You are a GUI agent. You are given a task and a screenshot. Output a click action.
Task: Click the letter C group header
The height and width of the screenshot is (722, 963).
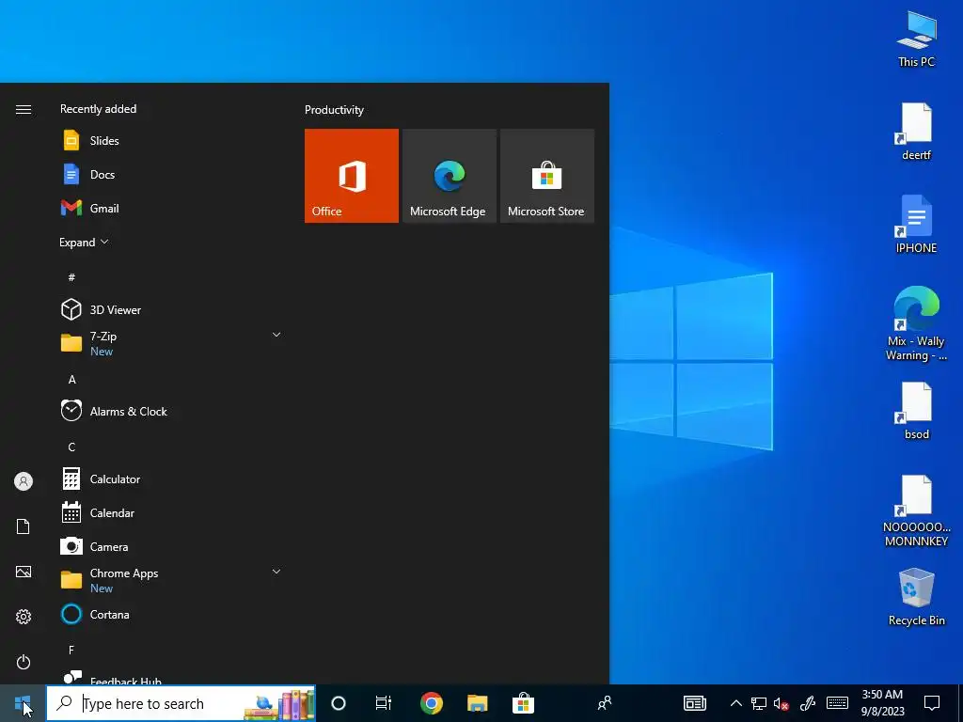(71, 447)
